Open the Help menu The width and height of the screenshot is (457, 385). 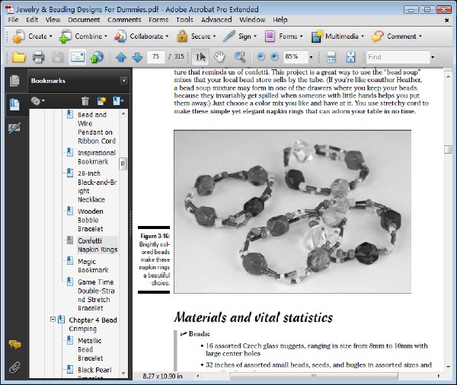280,20
